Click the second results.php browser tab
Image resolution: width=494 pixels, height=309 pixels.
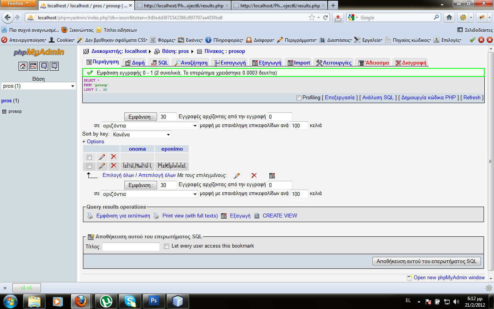tap(280, 5)
